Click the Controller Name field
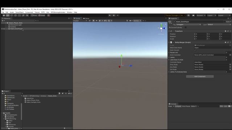Screen dimensions: 232x130 tap(212, 62)
